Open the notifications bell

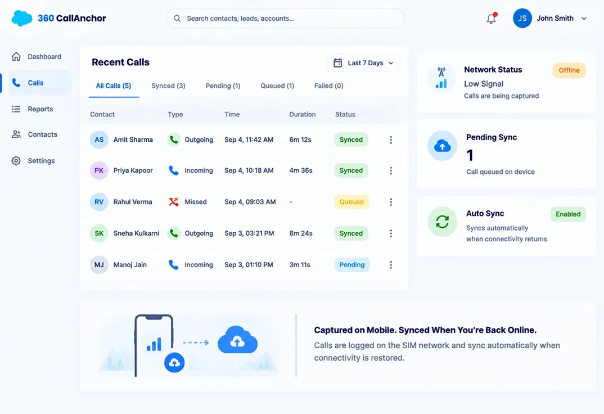coord(491,19)
